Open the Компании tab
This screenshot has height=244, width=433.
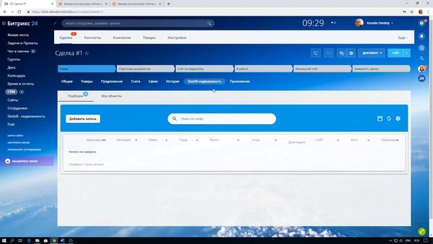[122, 38]
